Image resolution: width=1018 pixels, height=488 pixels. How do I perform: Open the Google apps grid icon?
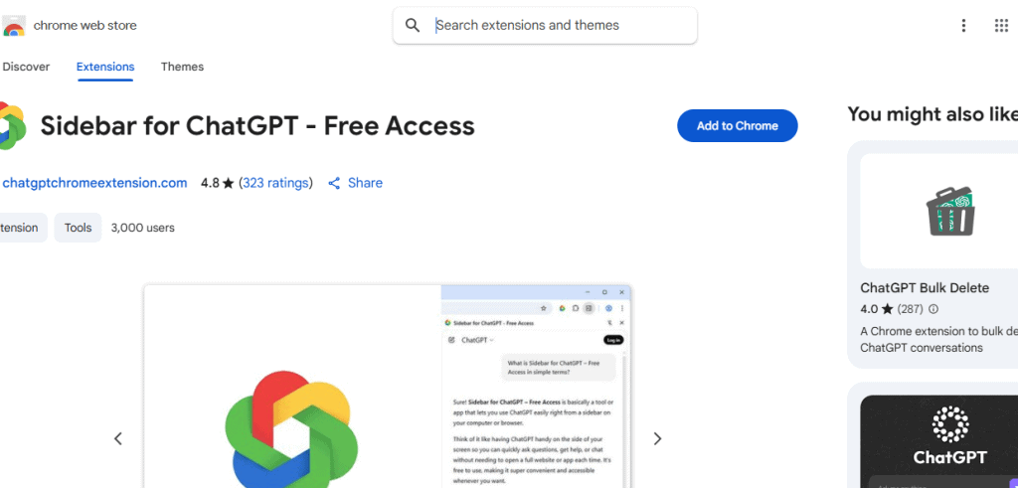(x=1001, y=25)
